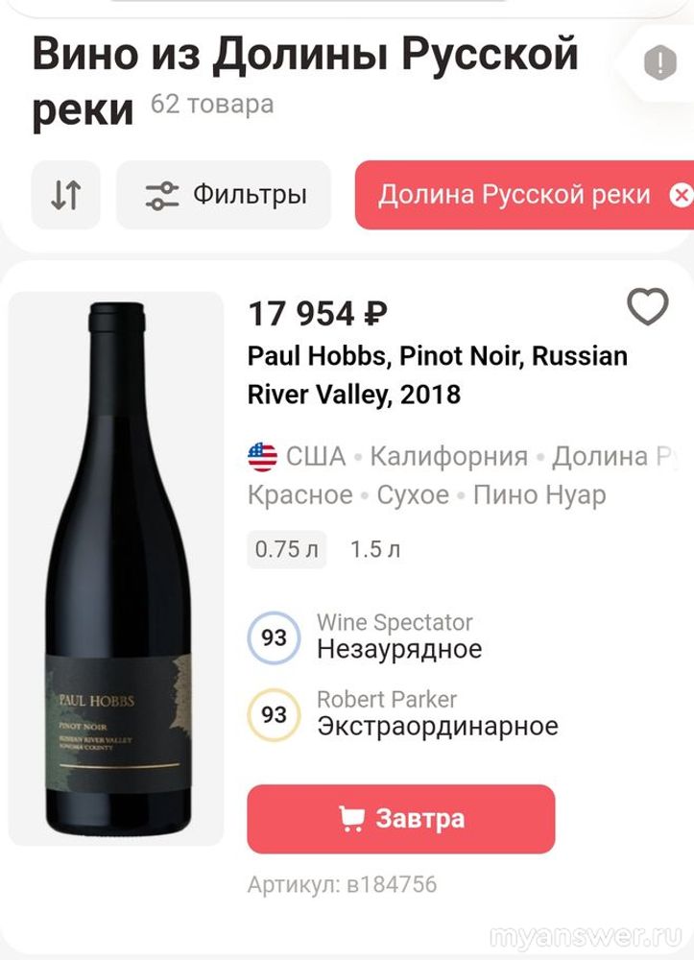
Task: Filter by Калифорния region link
Action: click(x=448, y=456)
